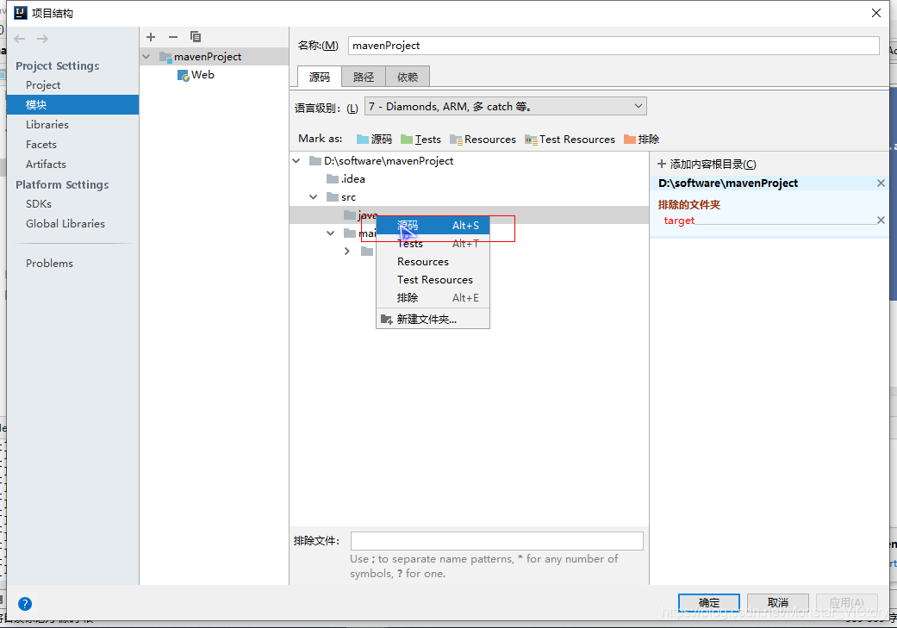Click the 名称 module name field

(x=614, y=46)
